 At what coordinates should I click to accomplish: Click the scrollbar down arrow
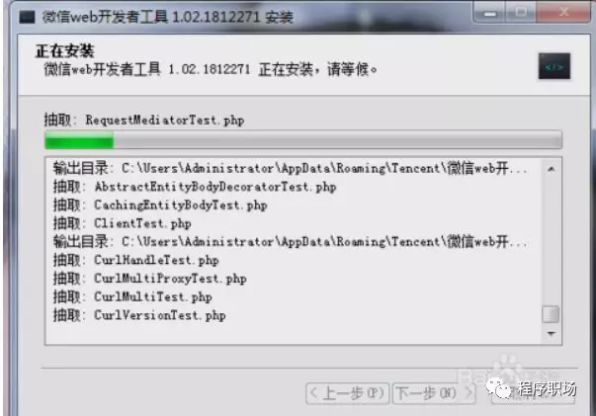coord(552,334)
